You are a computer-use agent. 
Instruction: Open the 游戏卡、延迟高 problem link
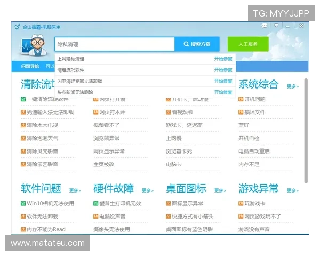tap(184, 125)
